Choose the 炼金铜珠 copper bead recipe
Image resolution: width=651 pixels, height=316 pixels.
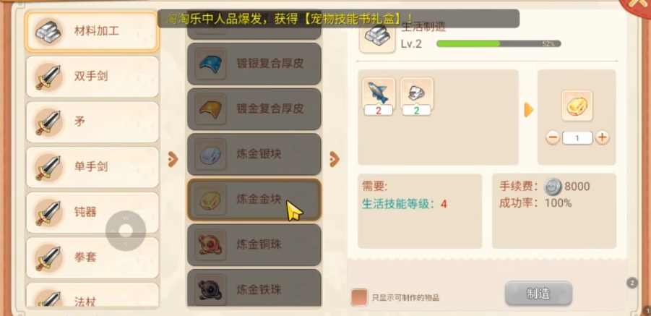coord(254,244)
